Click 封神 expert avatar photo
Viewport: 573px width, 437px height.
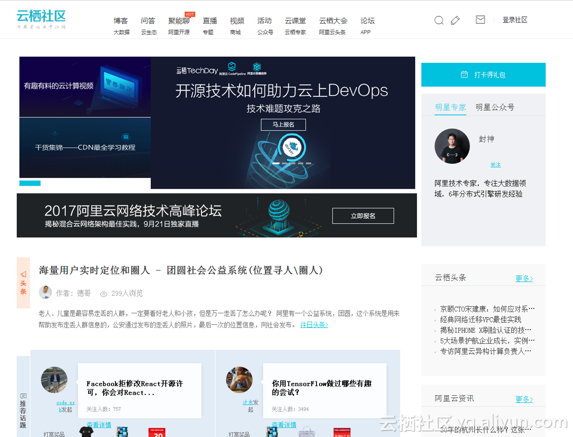coord(452,146)
